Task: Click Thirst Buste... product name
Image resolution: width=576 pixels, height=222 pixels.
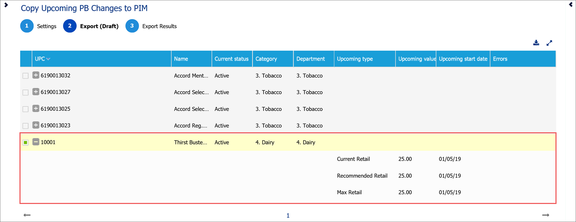Action: click(191, 142)
